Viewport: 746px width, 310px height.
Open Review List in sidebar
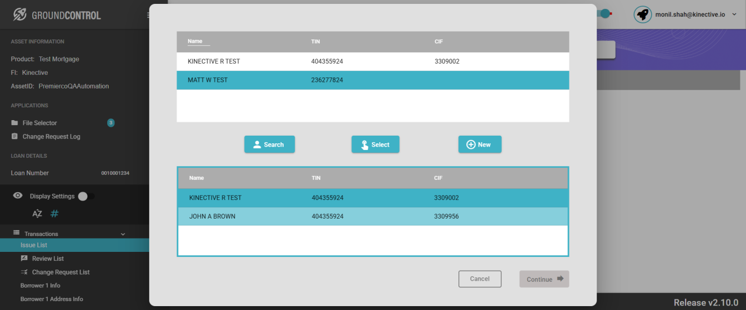(x=48, y=259)
